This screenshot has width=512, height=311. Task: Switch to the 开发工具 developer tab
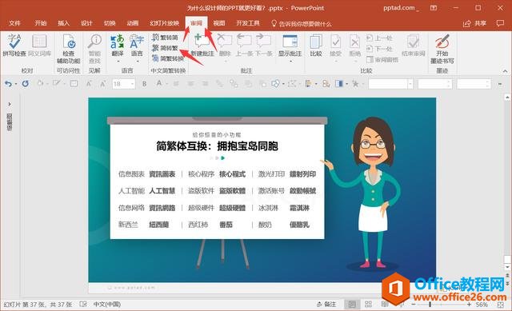pos(248,23)
